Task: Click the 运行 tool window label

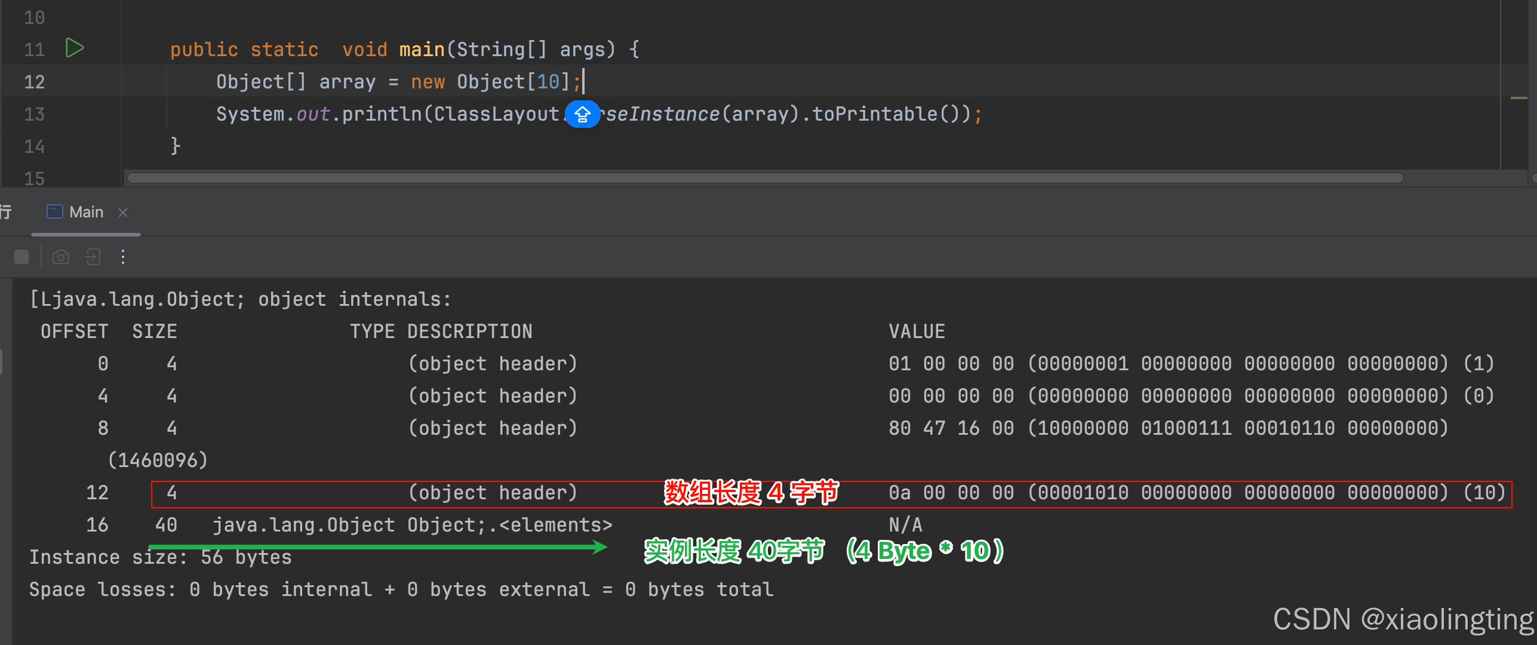Action: click(6, 212)
